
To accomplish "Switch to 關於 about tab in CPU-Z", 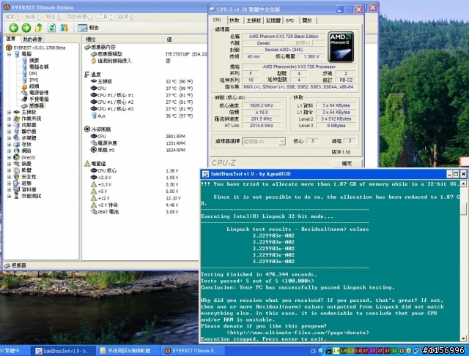I will [x=307, y=20].
